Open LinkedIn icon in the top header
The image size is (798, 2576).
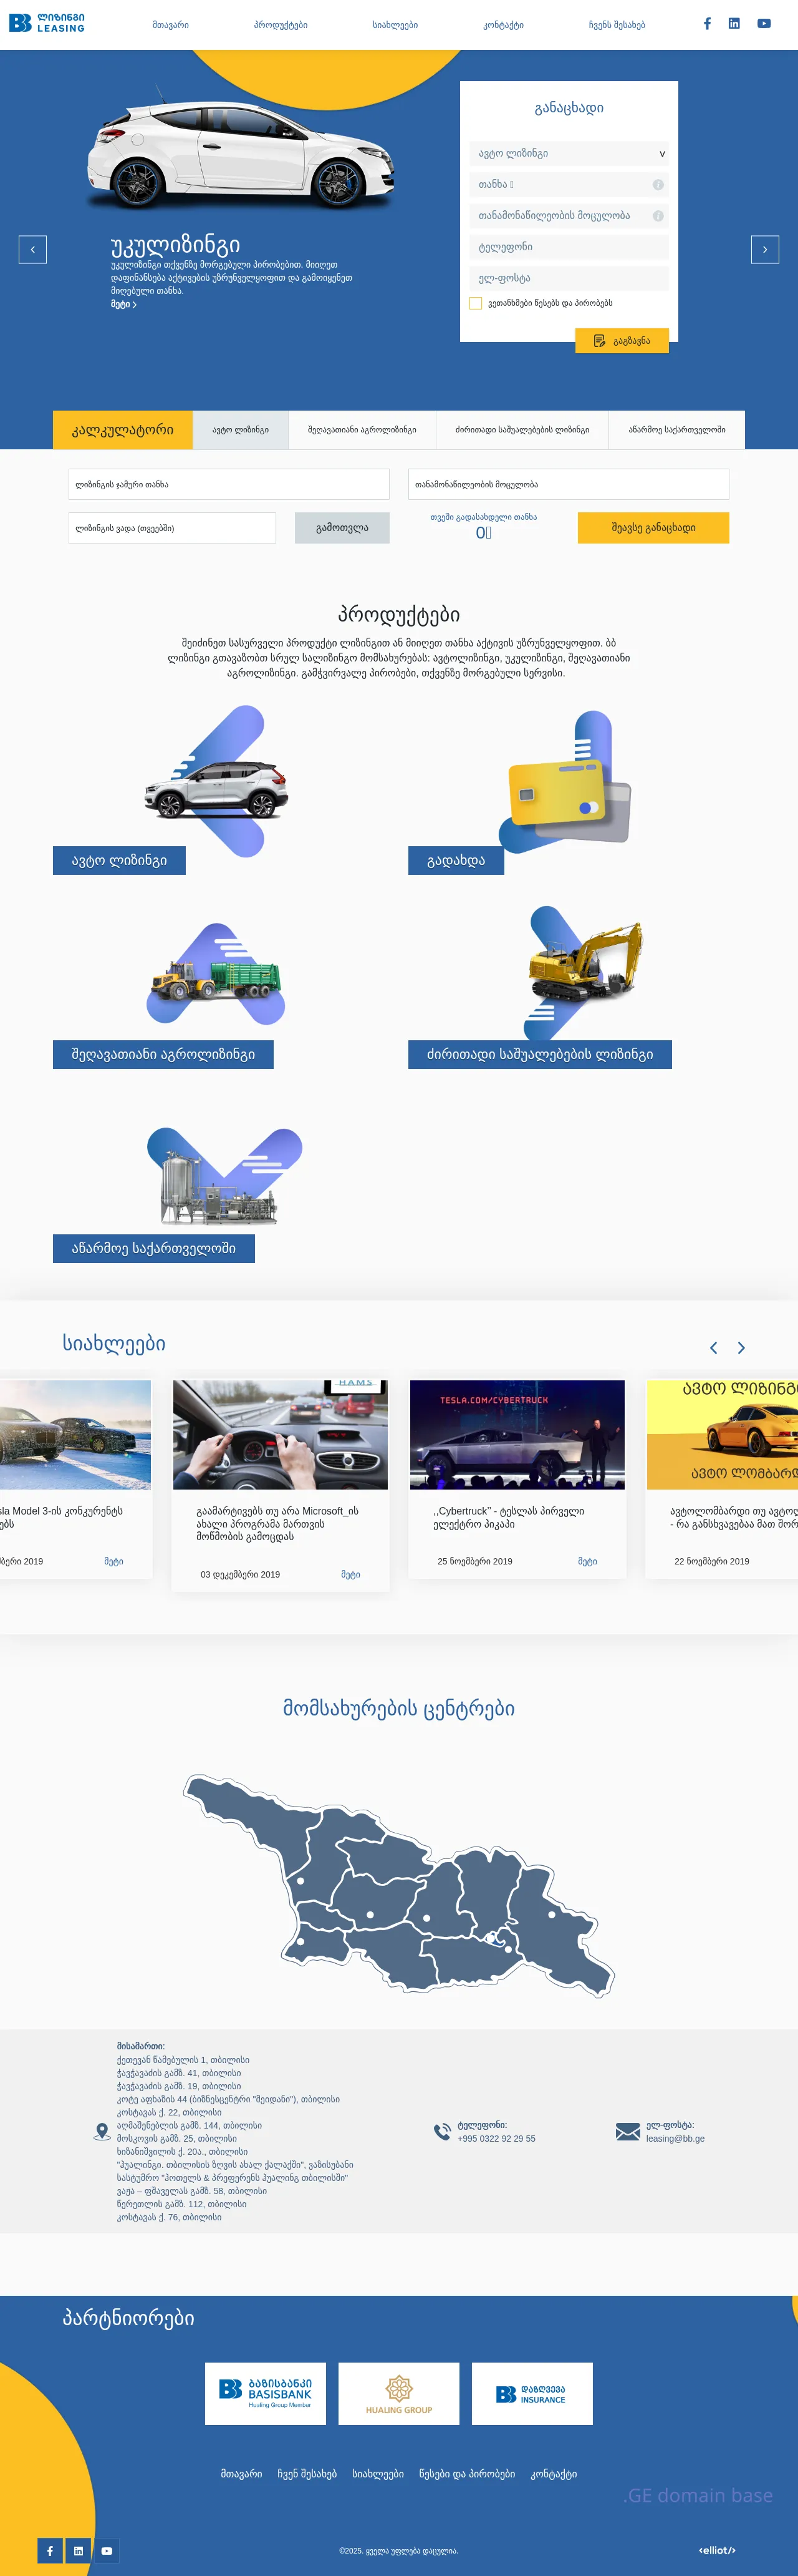click(x=734, y=24)
